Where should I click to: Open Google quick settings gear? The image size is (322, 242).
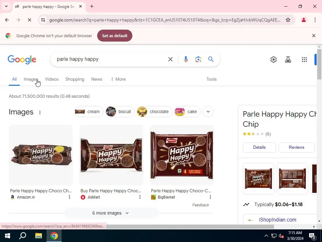[x=273, y=60]
